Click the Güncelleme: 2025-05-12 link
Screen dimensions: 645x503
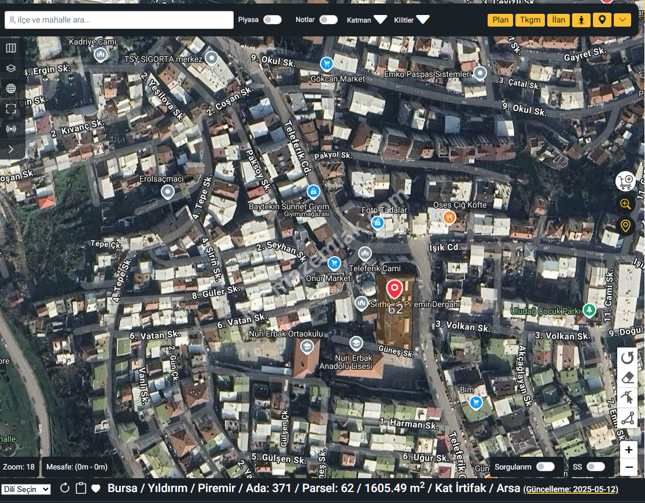coord(570,489)
